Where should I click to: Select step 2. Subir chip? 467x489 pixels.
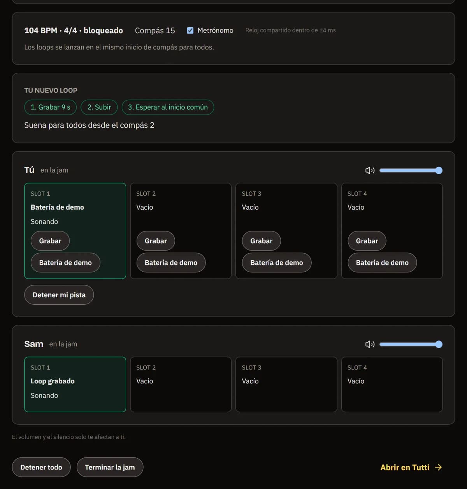(99, 107)
